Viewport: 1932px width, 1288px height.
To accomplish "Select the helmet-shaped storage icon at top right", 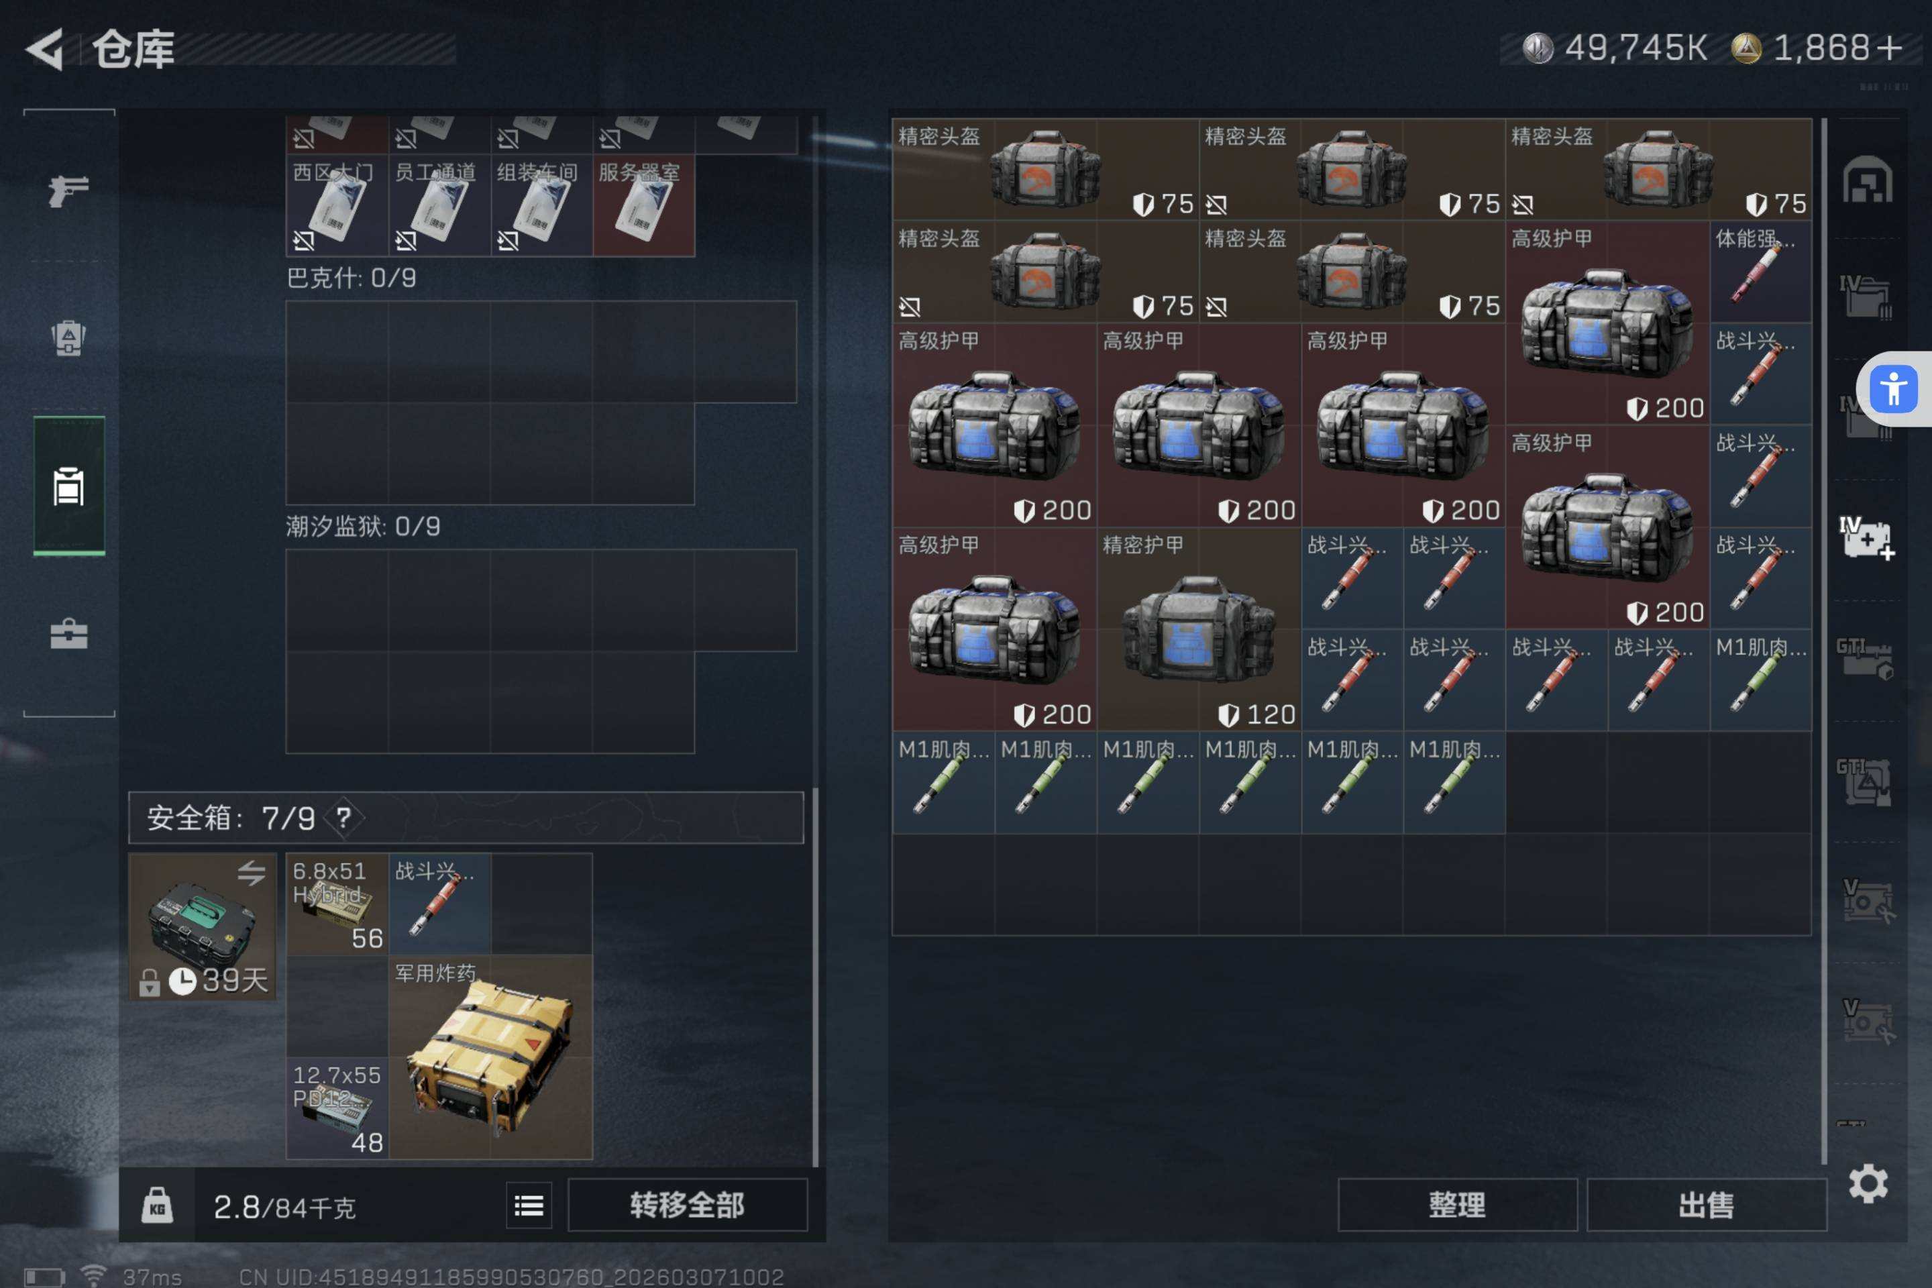I will pos(1867,179).
